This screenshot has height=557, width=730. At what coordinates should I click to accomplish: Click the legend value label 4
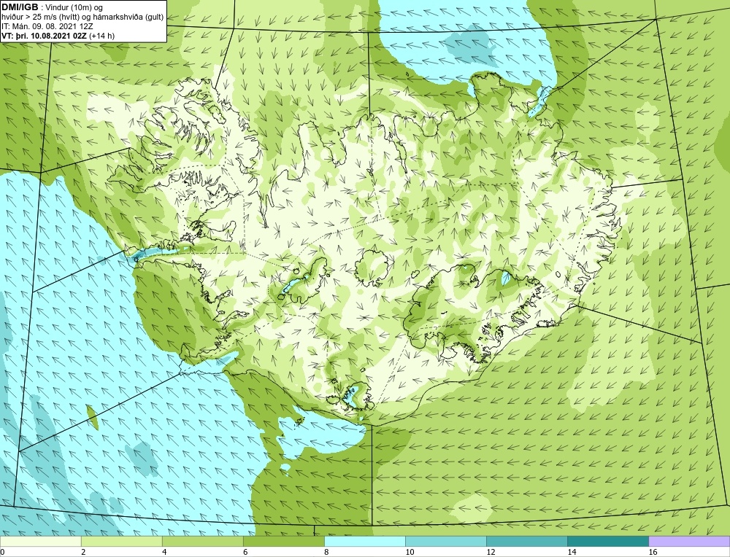coord(164,552)
